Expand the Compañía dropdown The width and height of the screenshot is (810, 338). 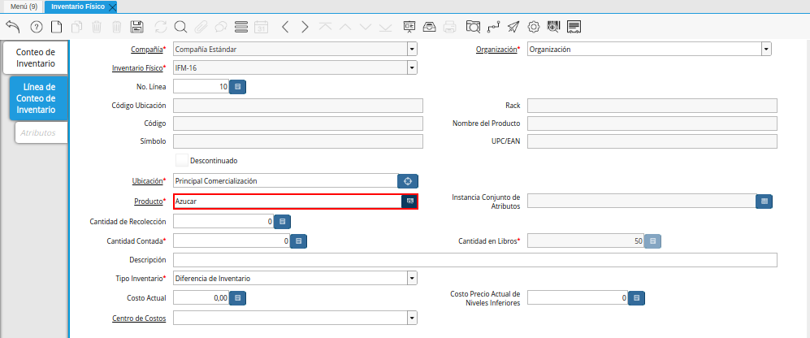tap(412, 49)
